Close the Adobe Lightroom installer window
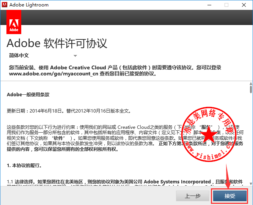253x205 pixels. [244, 5]
